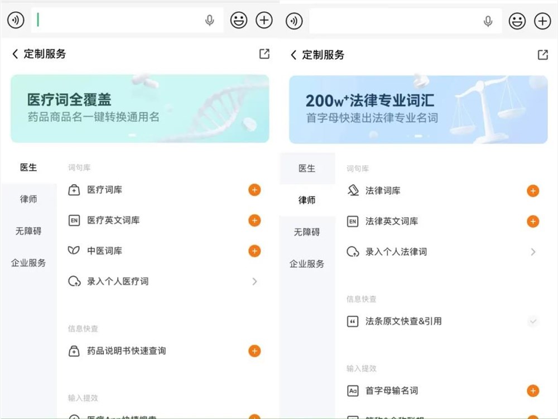Image resolution: width=558 pixels, height=419 pixels.
Task: Click the EN icon beside 医疗英文词库
Action: click(73, 220)
